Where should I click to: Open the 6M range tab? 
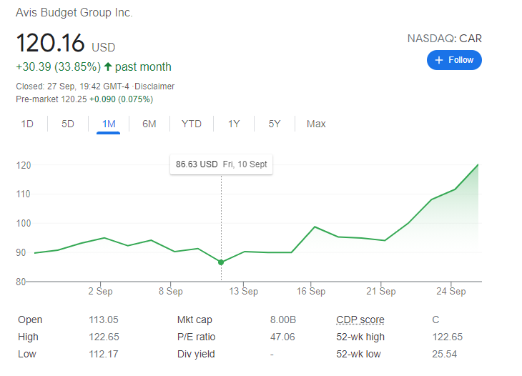(x=149, y=124)
